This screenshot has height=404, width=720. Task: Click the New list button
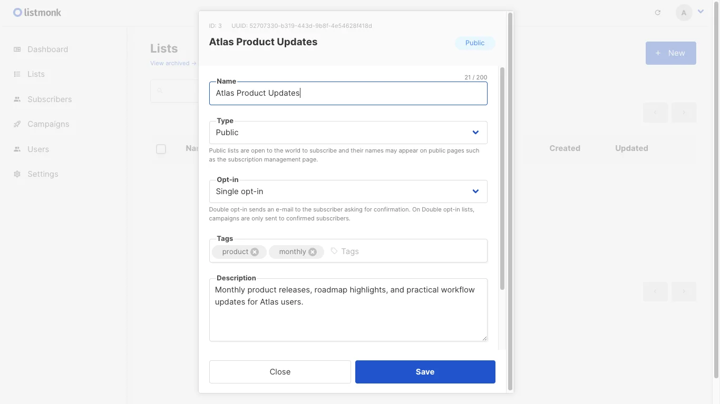671,53
